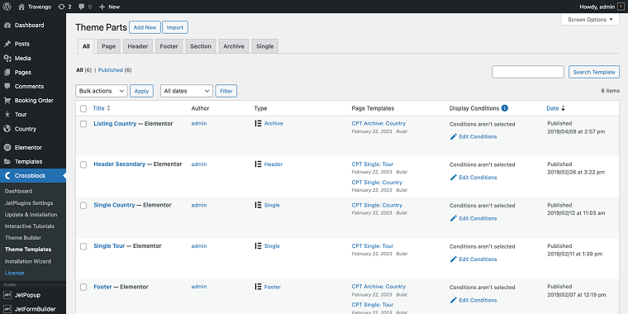Click the Apply button

[141, 91]
